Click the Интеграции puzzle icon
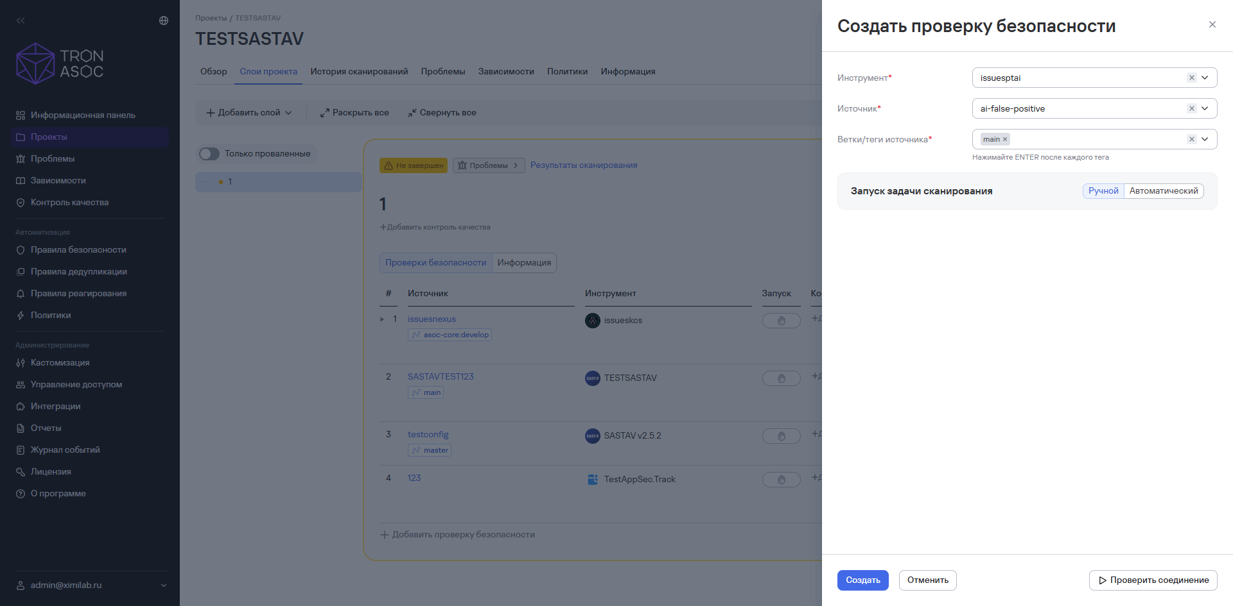Image resolution: width=1233 pixels, height=606 pixels. point(21,406)
